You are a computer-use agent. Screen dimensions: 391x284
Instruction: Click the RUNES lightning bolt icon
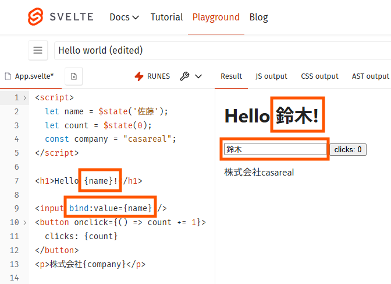tap(139, 76)
